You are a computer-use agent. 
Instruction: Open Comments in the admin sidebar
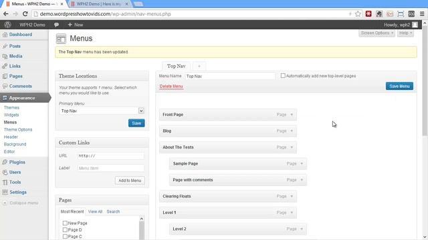pos(21,86)
